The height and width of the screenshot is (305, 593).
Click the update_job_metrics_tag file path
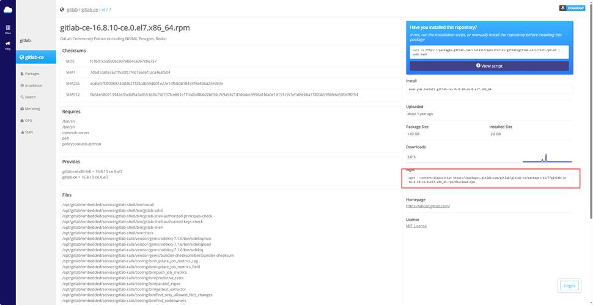pyautogui.click(x=130, y=261)
